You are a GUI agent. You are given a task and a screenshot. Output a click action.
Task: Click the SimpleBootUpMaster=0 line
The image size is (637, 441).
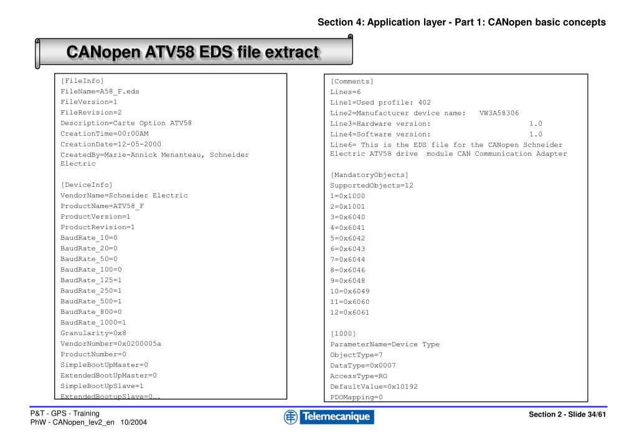pyautogui.click(x=105, y=364)
